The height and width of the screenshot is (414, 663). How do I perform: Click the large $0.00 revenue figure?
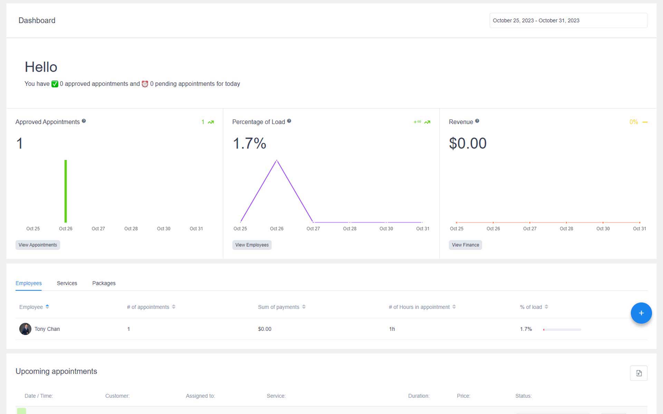(468, 143)
